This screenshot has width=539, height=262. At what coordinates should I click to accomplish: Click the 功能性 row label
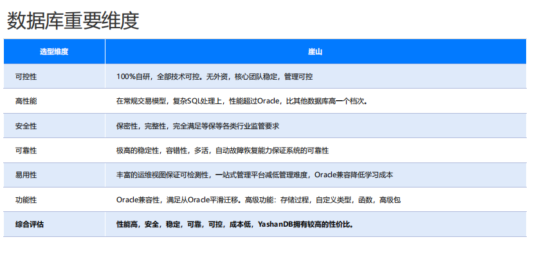pyautogui.click(x=26, y=200)
